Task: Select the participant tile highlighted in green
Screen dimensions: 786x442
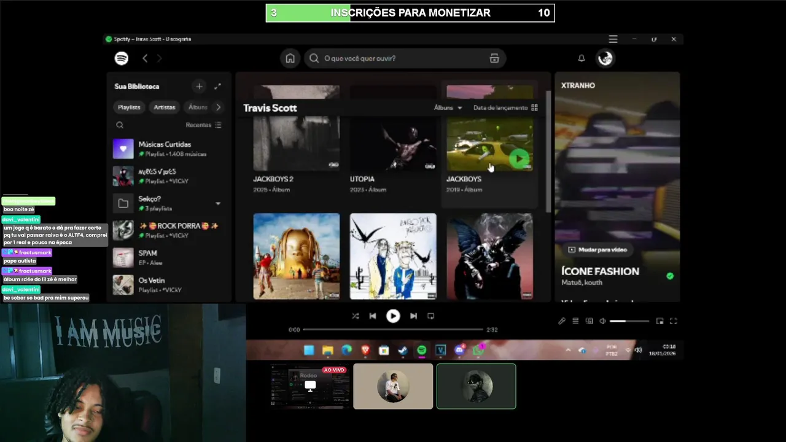Action: [x=476, y=386]
